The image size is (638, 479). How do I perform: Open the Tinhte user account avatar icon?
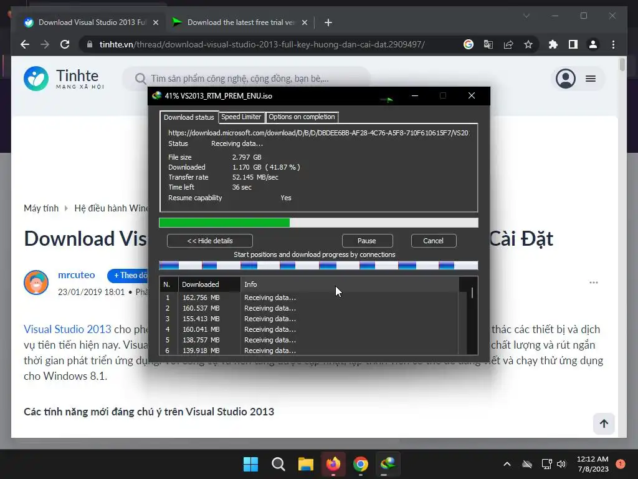[566, 79]
